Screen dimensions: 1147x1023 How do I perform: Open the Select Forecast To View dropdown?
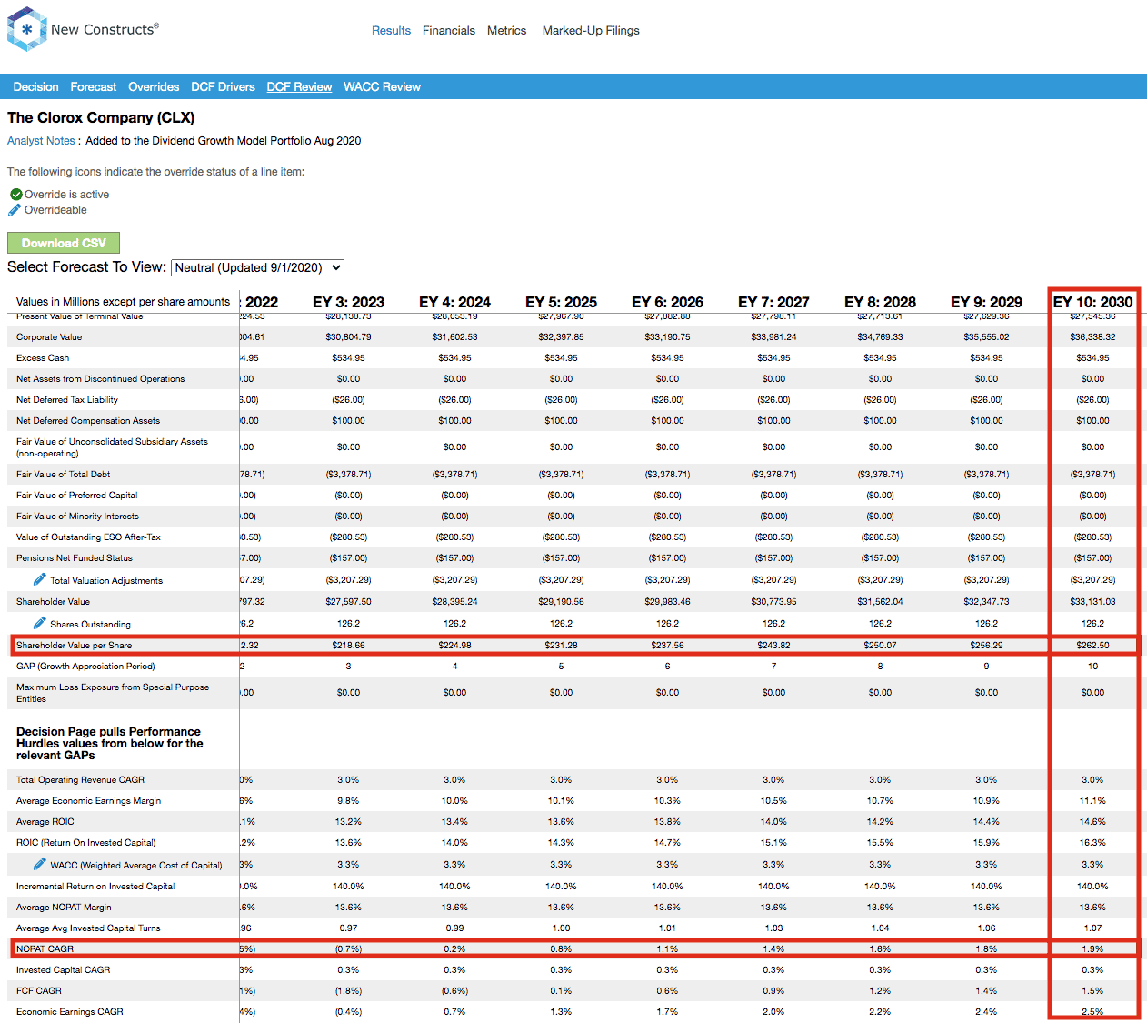[258, 267]
